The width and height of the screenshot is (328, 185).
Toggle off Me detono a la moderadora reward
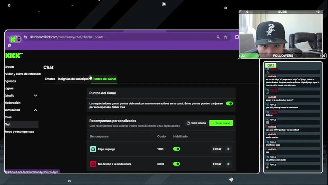click(177, 164)
